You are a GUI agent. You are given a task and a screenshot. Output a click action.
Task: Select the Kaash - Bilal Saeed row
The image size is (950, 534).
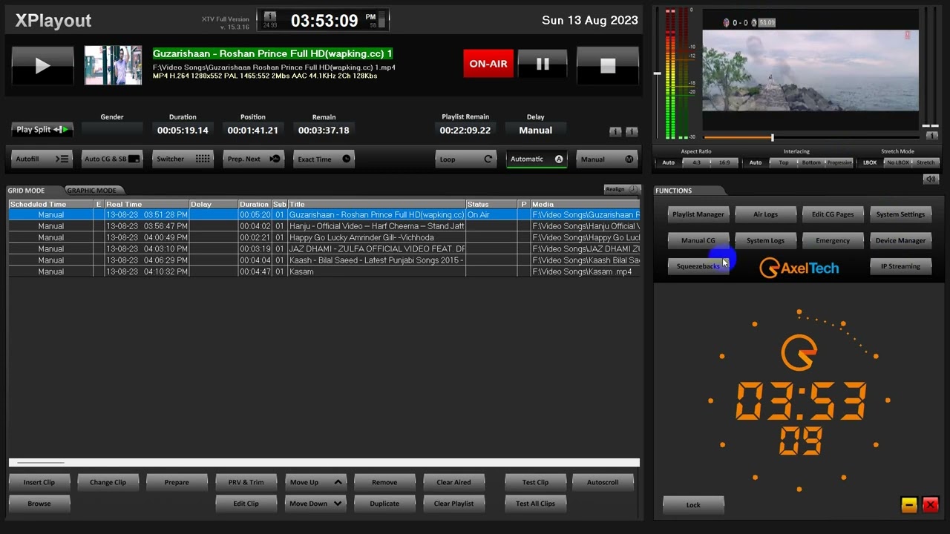pyautogui.click(x=324, y=260)
